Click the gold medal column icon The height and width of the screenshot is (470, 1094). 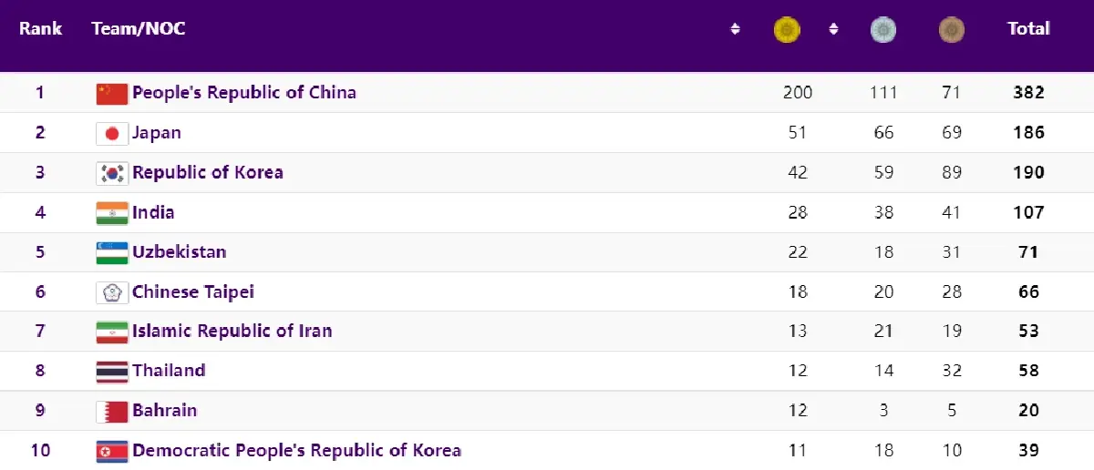pyautogui.click(x=787, y=30)
